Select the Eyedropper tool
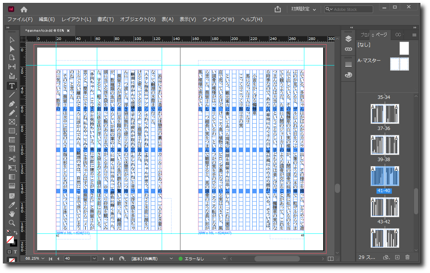The height and width of the screenshot is (273, 430). click(12, 205)
